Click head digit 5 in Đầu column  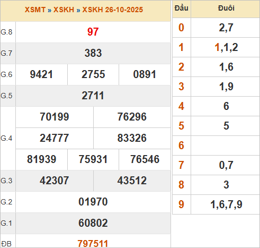coord(181,126)
